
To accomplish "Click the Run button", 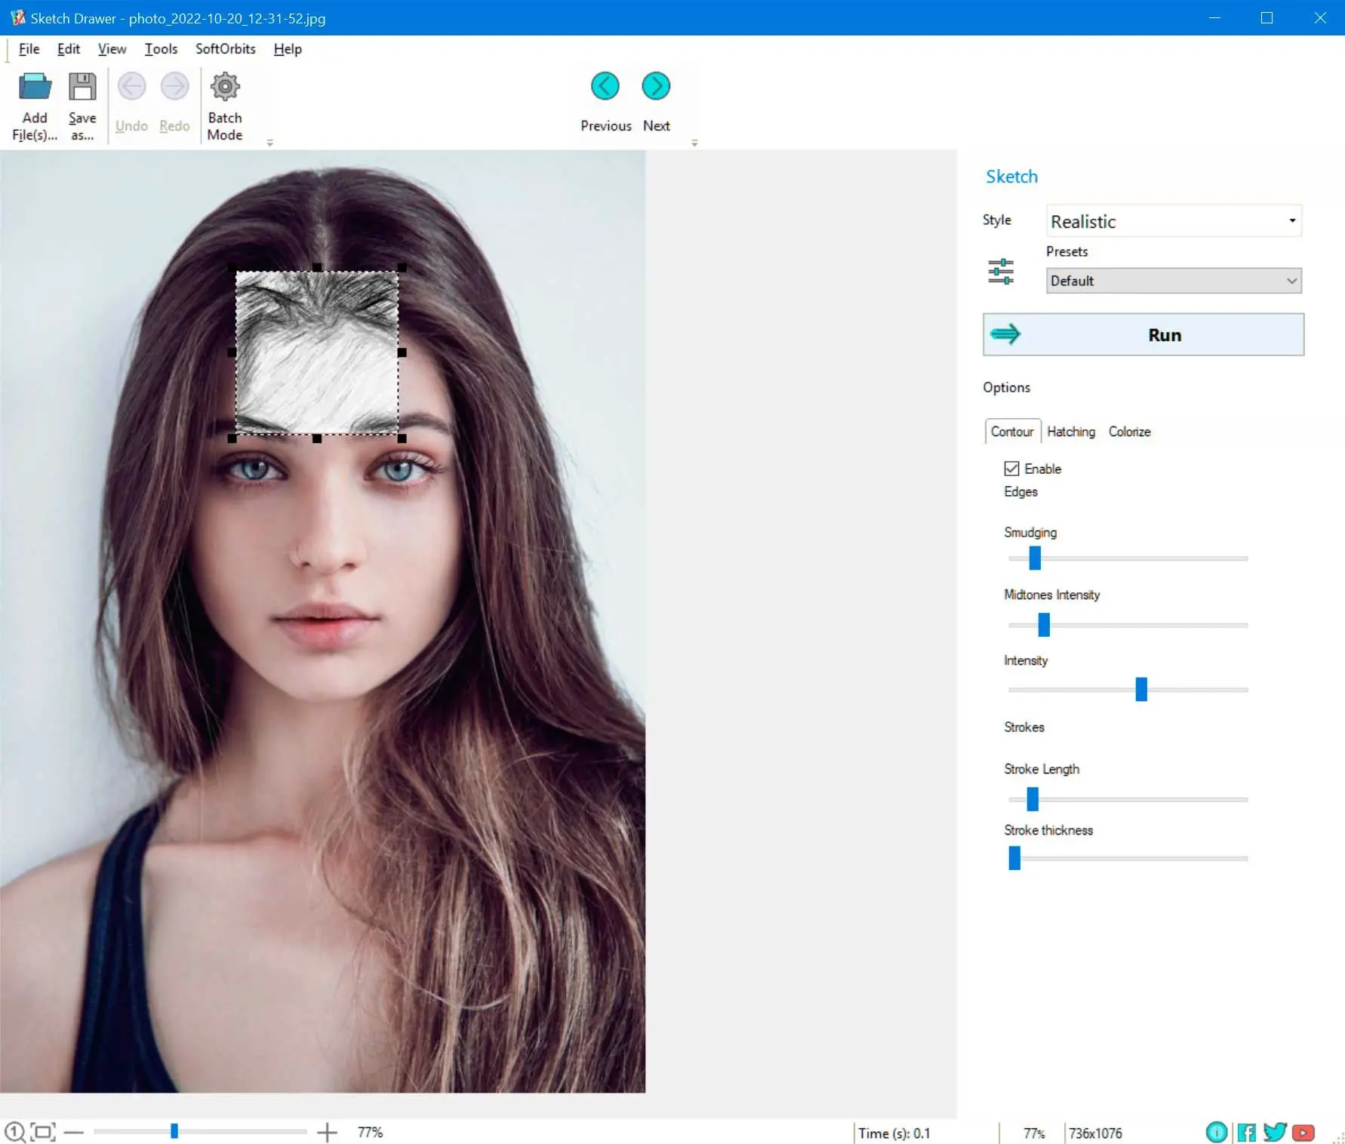I will pos(1143,334).
